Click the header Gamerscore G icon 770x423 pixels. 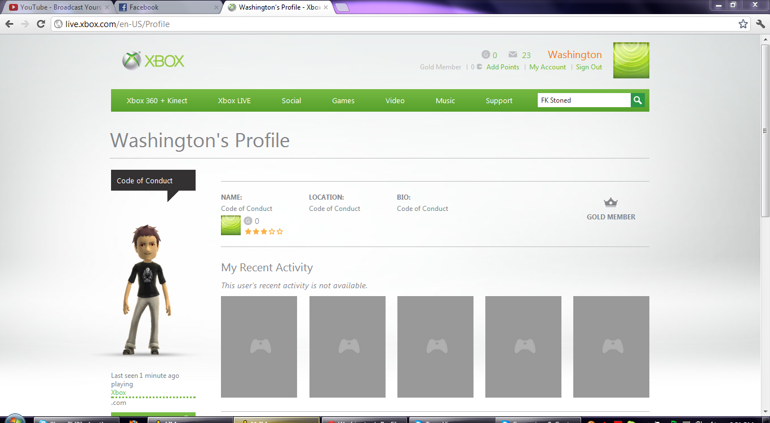click(485, 55)
